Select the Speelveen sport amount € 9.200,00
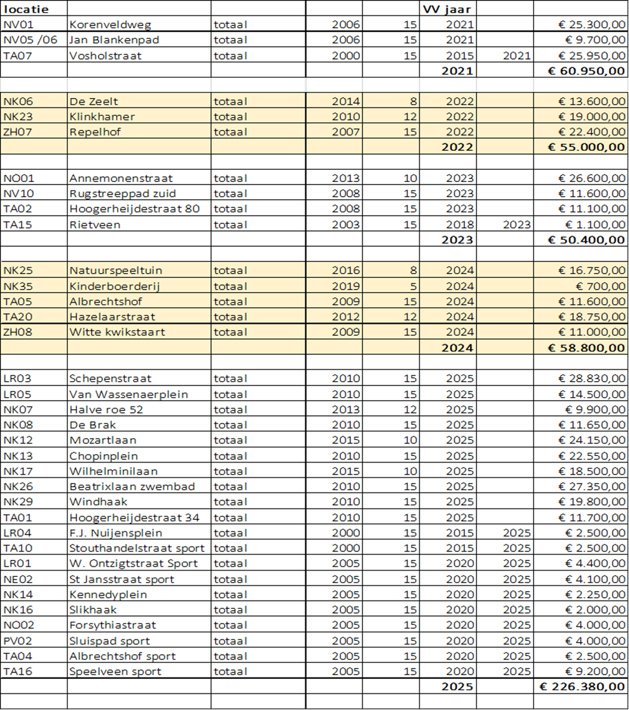This screenshot has width=629, height=710. [x=581, y=671]
